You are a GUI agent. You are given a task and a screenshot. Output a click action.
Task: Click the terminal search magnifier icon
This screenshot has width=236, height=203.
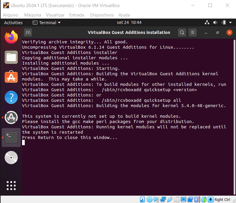pyautogui.click(x=182, y=32)
